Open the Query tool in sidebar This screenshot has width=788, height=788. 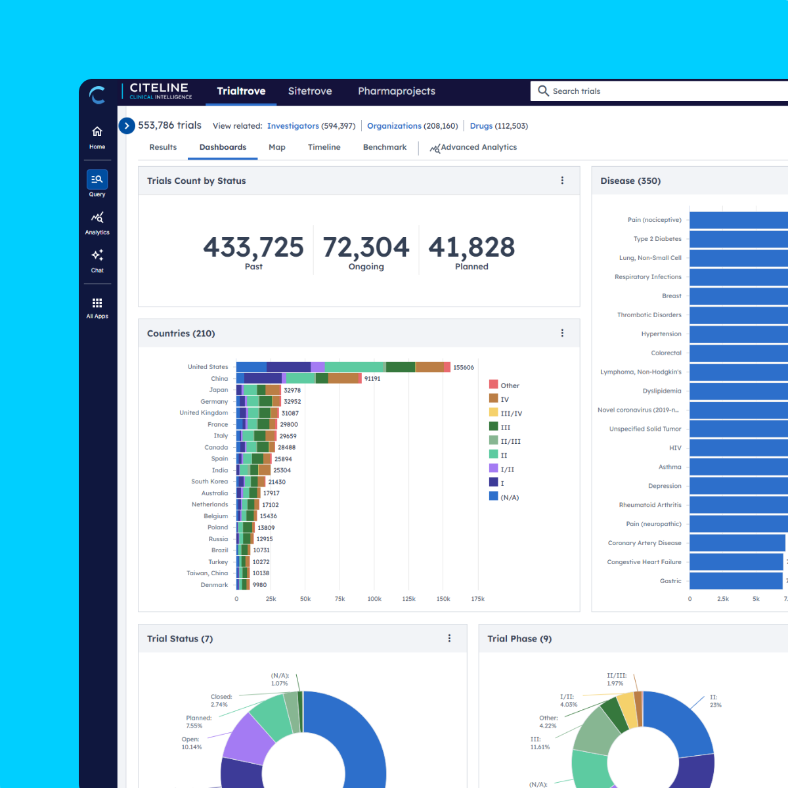(x=97, y=184)
